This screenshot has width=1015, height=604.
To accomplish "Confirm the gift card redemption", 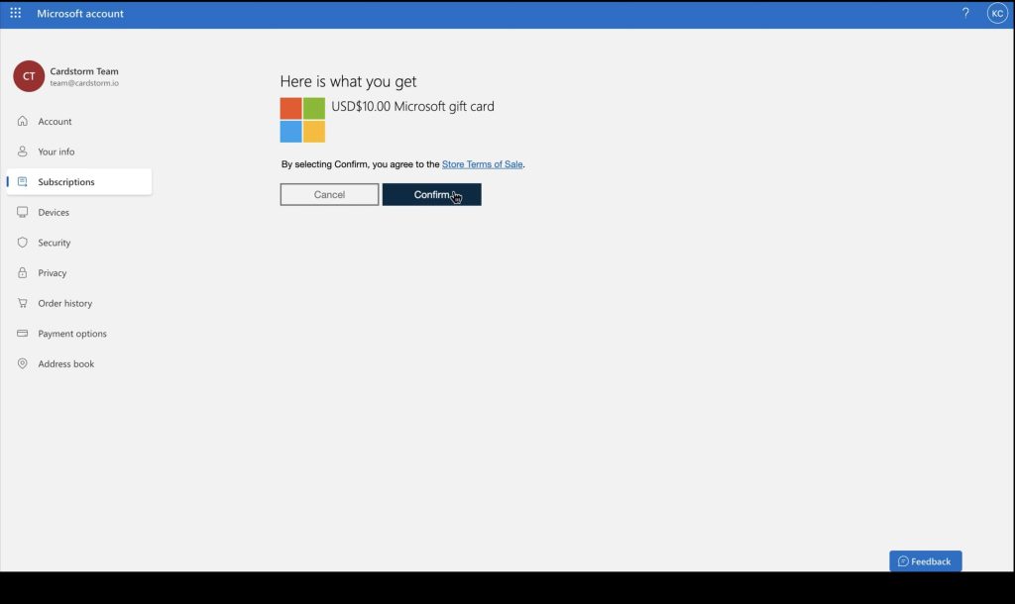I will point(430,194).
